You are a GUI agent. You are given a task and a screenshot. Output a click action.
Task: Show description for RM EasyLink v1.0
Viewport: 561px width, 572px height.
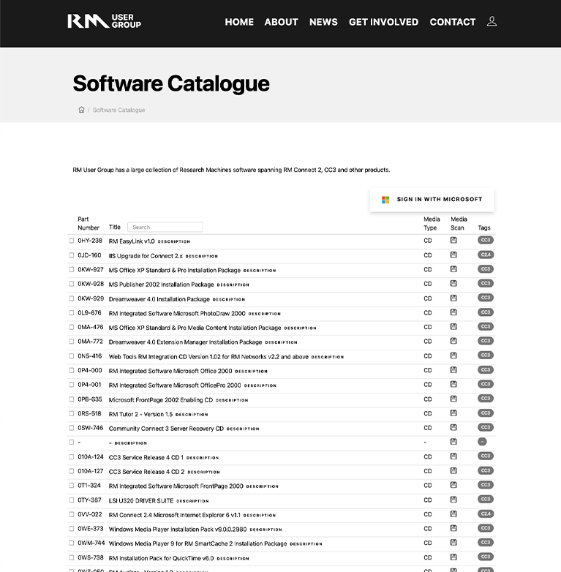coord(174,241)
